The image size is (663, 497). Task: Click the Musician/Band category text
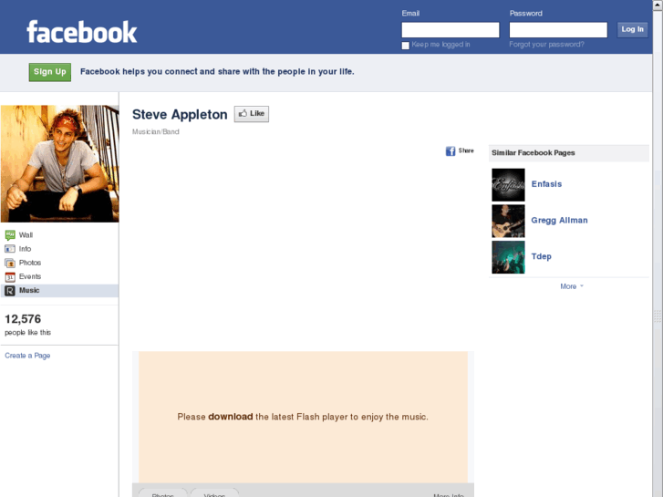pos(156,132)
